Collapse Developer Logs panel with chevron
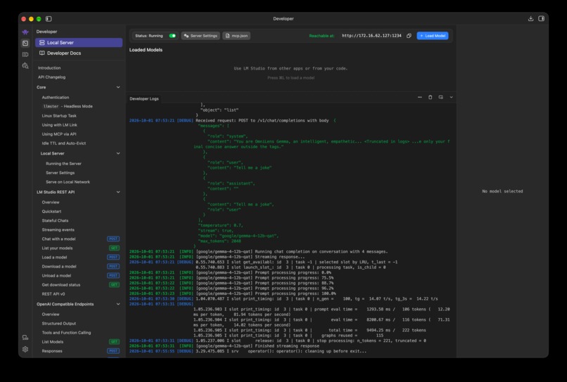 click(x=452, y=98)
